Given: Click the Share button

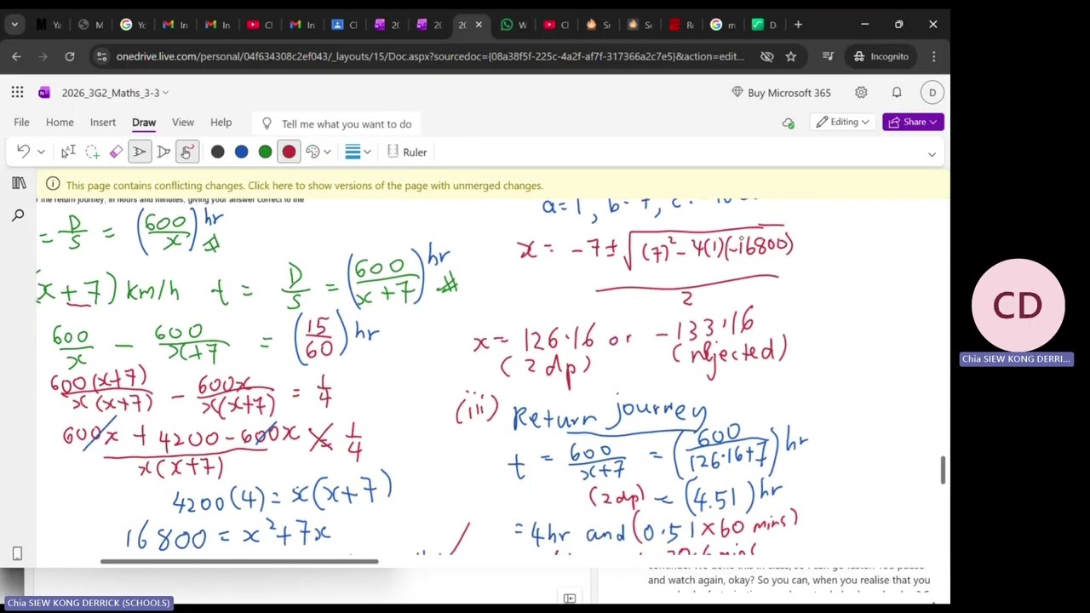Looking at the screenshot, I should [x=913, y=122].
